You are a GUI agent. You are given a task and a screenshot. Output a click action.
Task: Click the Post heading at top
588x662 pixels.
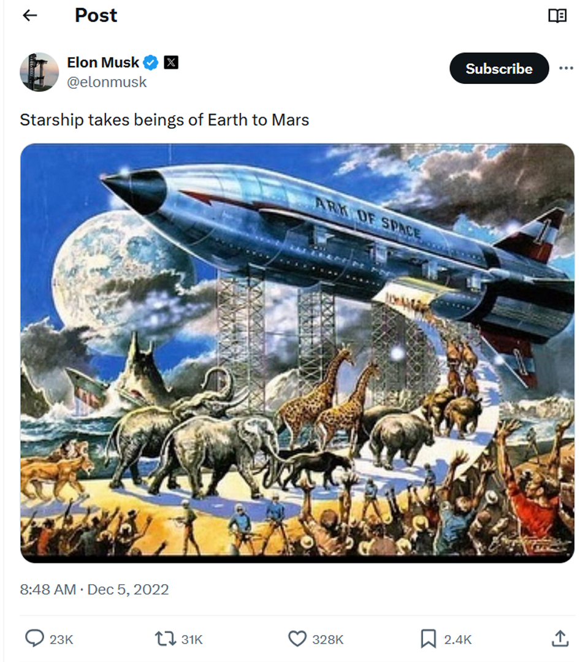coord(96,16)
